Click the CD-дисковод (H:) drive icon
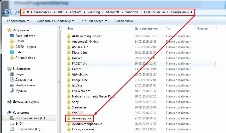The height and width of the screenshot is (133, 226). [x=12, y=129]
